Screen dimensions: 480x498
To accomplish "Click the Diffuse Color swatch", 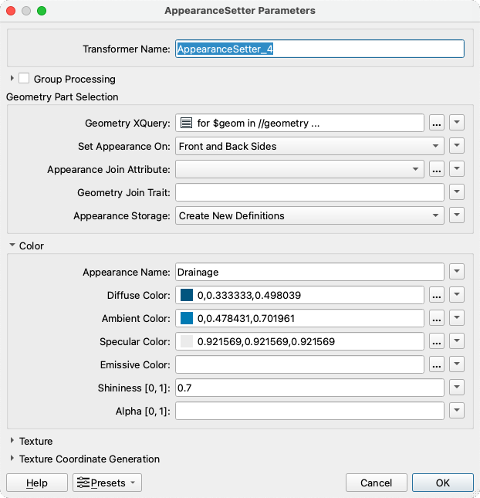I will [187, 295].
